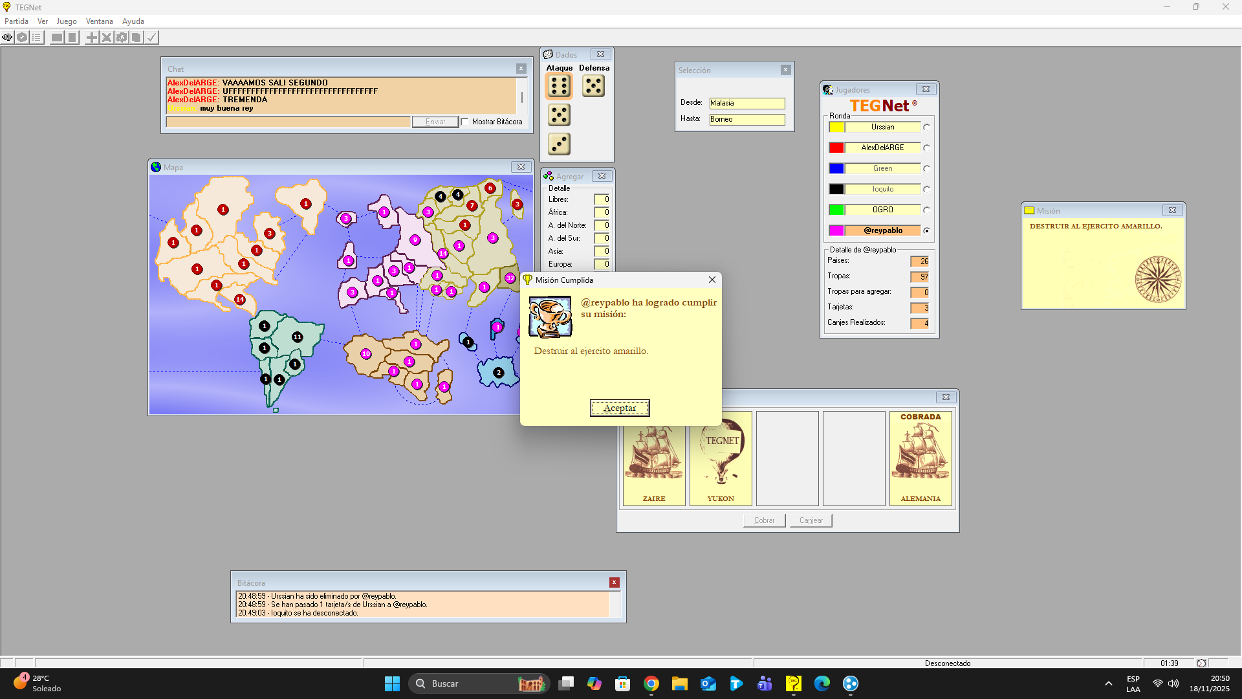The width and height of the screenshot is (1242, 699).
Task: Select the radio button next to OGRO
Action: (x=926, y=210)
